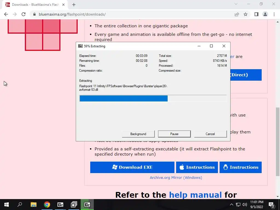Image resolution: width=280 pixels, height=210 pixels.
Task: Open the tab search chevron
Action: 236,4
